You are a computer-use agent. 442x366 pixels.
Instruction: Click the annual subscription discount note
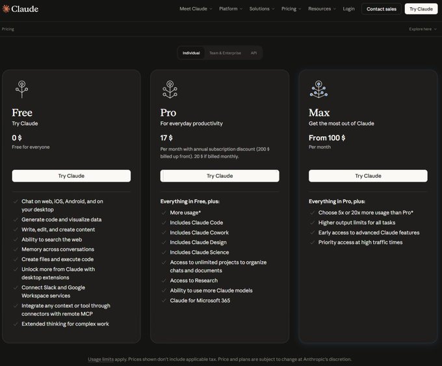click(214, 153)
